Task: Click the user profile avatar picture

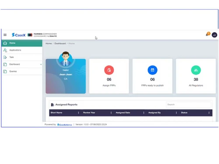Action: 66,59
